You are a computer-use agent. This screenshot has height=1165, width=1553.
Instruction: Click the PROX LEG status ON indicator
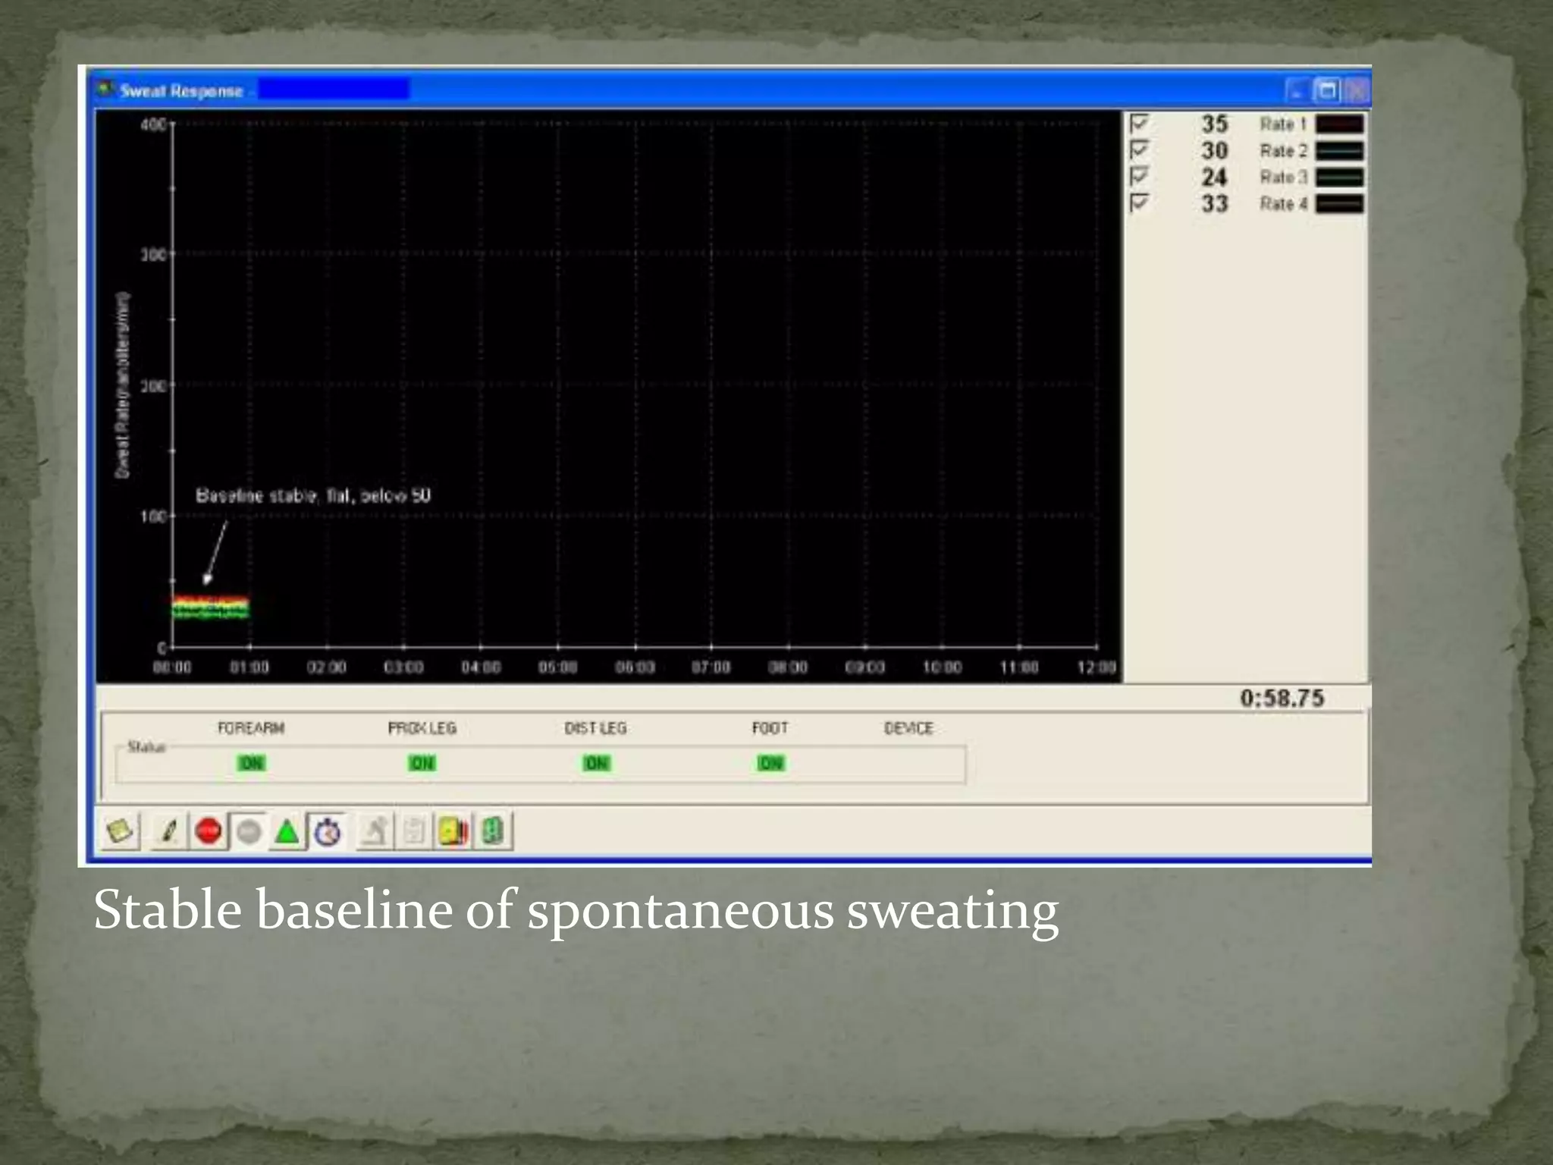tap(422, 763)
